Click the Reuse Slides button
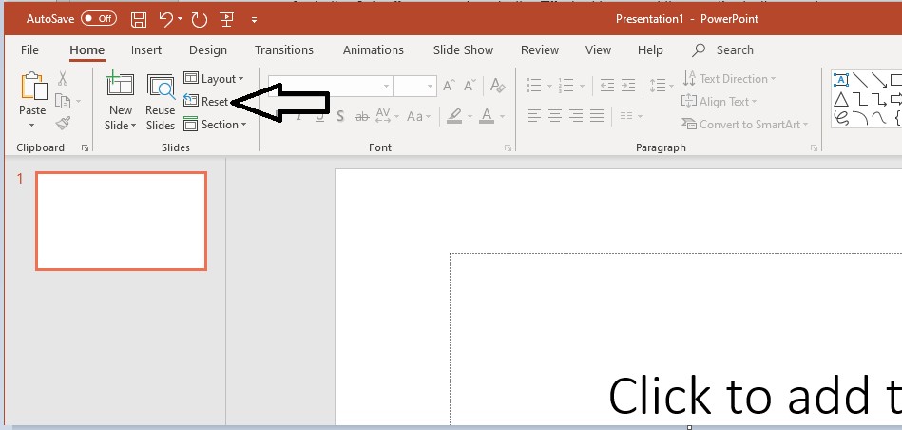The width and height of the screenshot is (902, 430). pyautogui.click(x=160, y=102)
